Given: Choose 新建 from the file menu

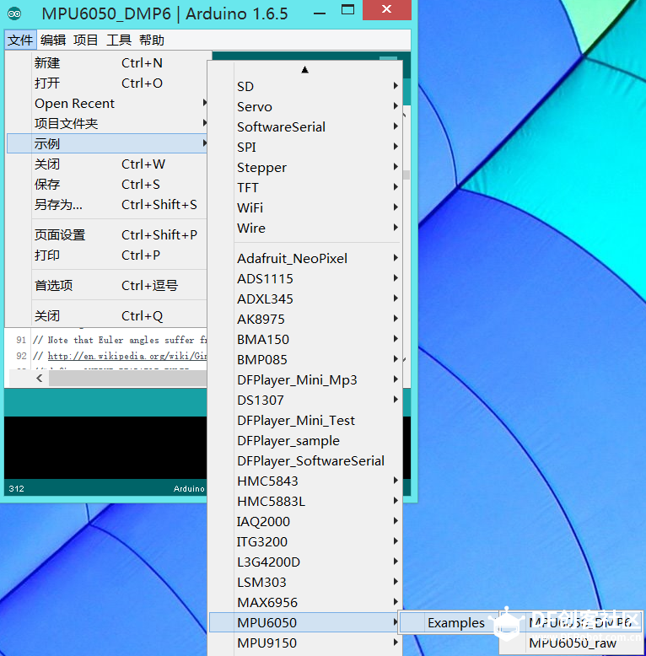Looking at the screenshot, I should coord(107,62).
